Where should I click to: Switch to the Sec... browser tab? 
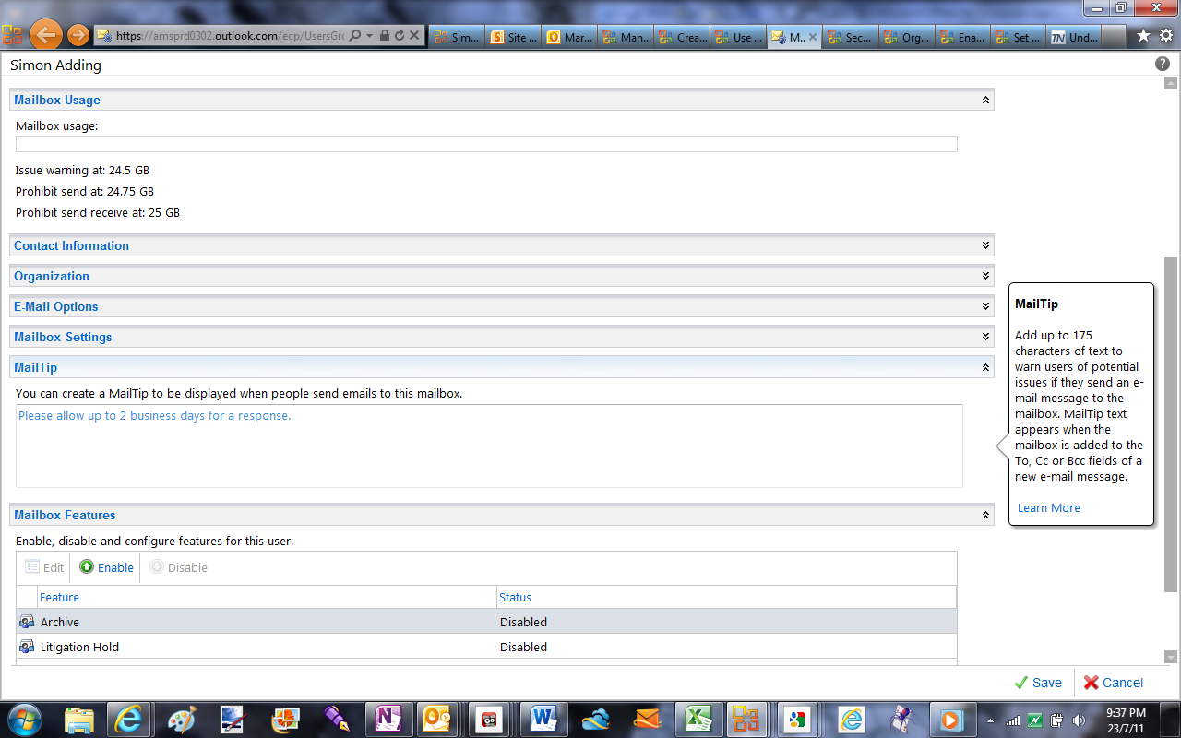[x=850, y=37]
